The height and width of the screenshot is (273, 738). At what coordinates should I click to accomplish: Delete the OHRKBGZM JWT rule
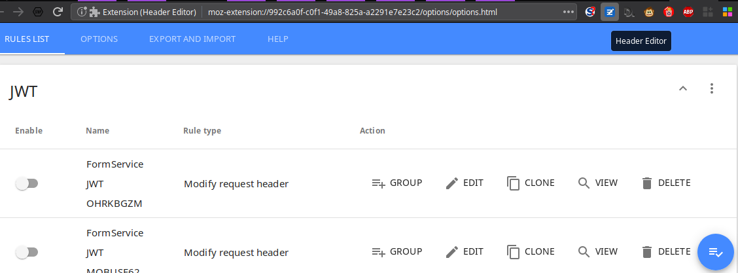point(665,183)
